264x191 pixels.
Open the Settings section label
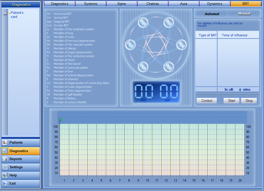[x=16, y=167]
